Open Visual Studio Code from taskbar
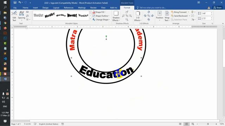225x126 pixels. [x=5, y=58]
